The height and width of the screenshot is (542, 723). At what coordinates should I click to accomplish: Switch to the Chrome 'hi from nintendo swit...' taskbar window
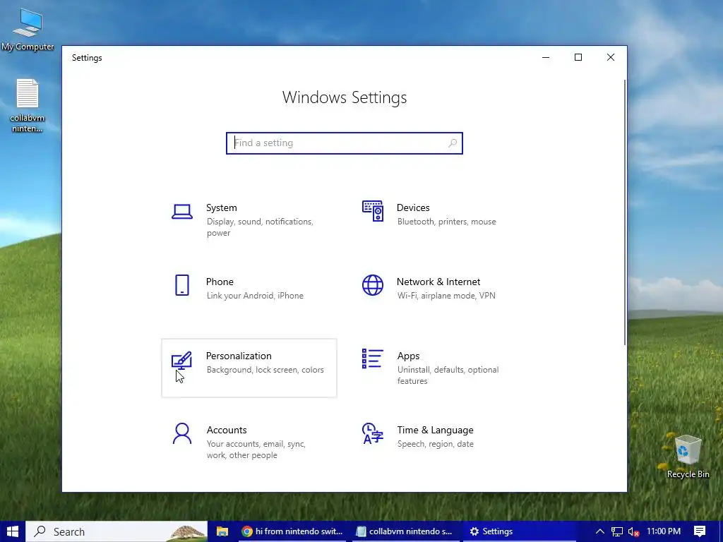pyautogui.click(x=293, y=531)
